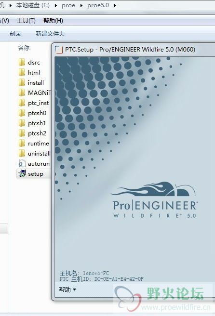Select the runtime folder name
Image resolution: width=215 pixels, height=316 pixels.
(39, 143)
